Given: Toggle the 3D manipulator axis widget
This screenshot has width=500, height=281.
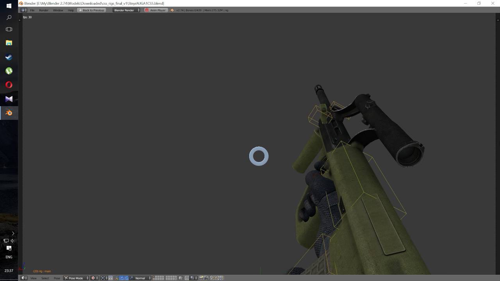Looking at the screenshot, I should tap(116, 278).
